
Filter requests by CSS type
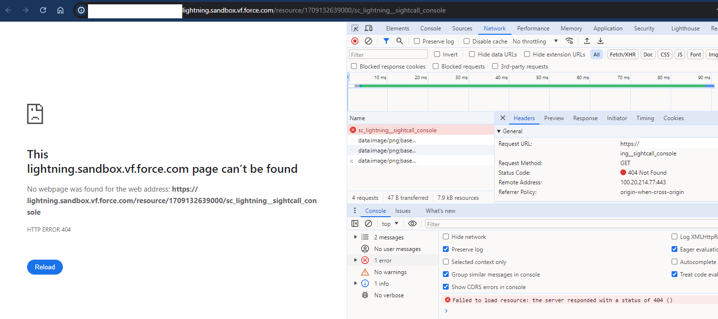[665, 55]
